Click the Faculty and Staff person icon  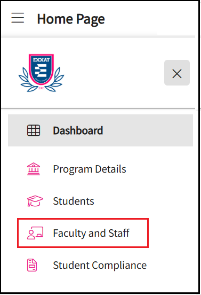click(35, 233)
